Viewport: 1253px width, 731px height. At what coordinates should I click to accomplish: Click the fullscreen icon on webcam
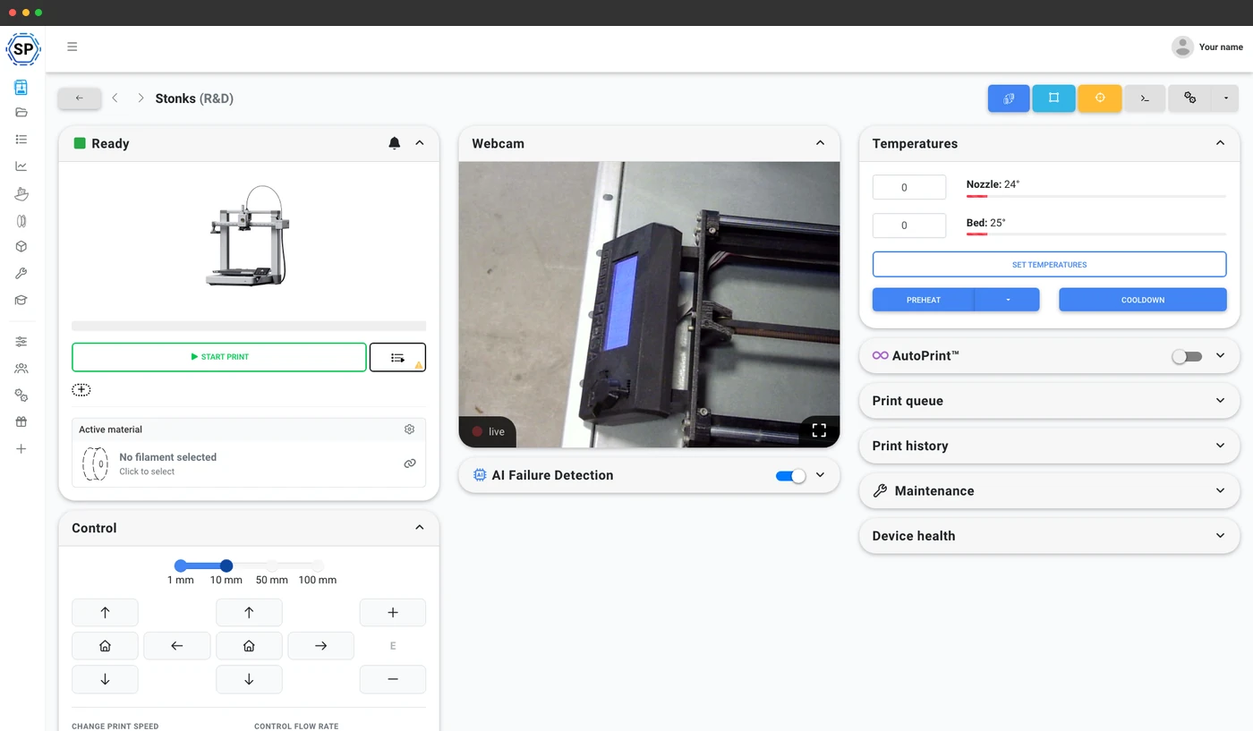[x=819, y=430]
